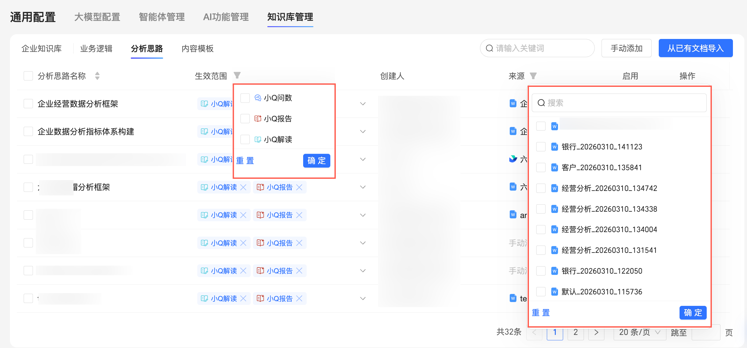Click 重置 in the source filter panel
Screen dimensions: 747x348
click(541, 313)
